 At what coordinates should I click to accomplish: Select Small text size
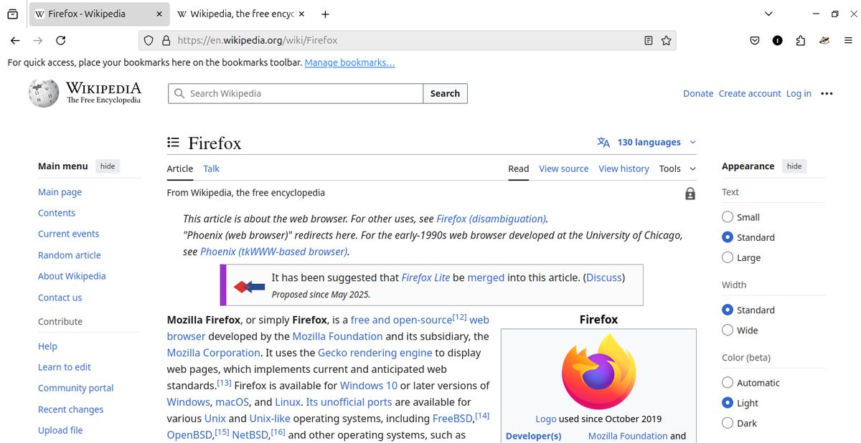coord(728,217)
